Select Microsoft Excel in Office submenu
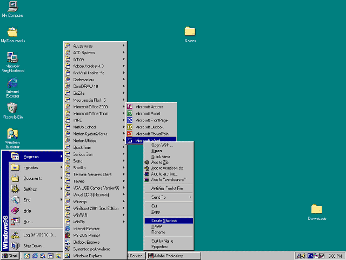The width and height of the screenshot is (346, 260). (x=151, y=113)
